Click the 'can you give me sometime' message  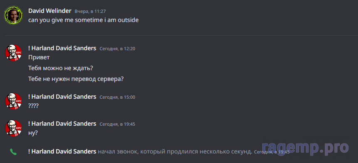83,20
